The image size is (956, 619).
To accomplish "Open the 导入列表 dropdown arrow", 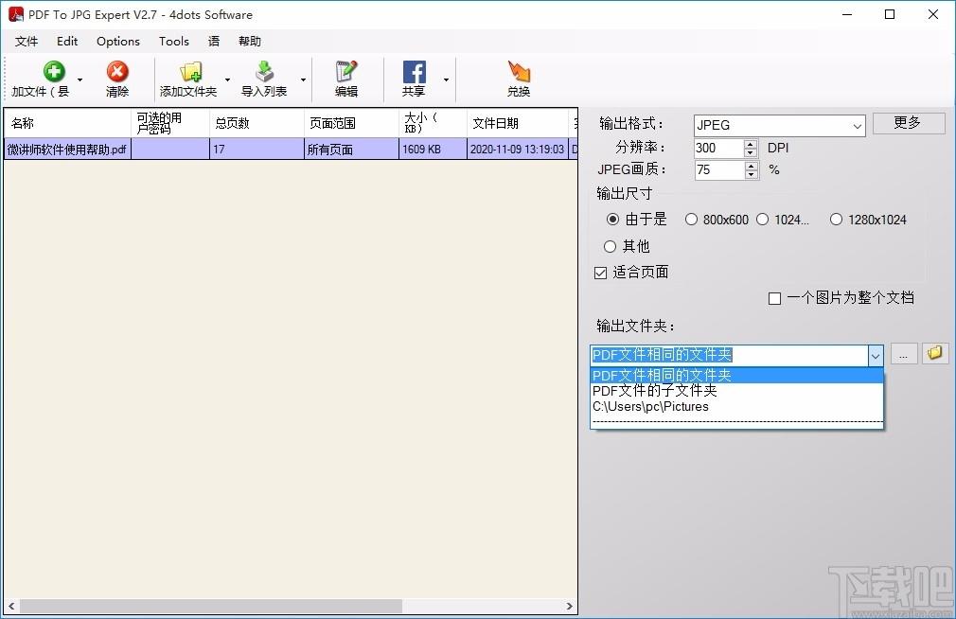I will click(x=303, y=80).
